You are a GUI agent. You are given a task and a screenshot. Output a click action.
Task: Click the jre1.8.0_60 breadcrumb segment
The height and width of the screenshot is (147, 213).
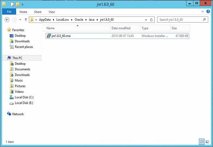click(x=107, y=20)
